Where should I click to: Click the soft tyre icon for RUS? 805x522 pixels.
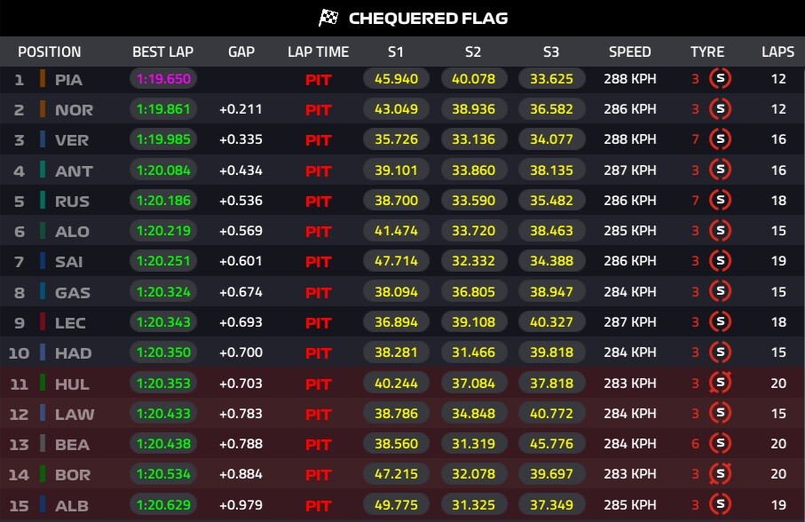point(721,201)
